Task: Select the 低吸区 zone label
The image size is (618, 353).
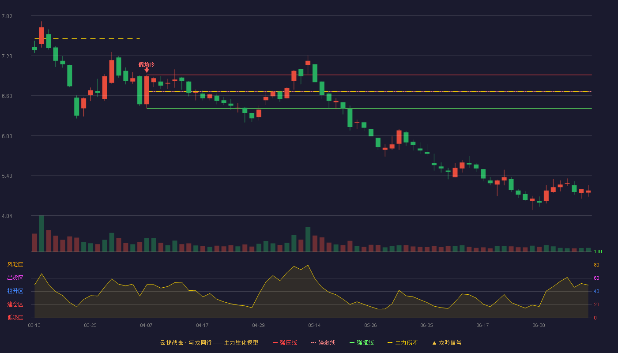Action: (15, 318)
